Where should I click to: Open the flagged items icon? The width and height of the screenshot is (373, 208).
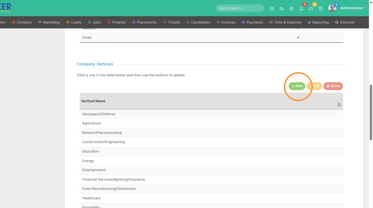311,9
